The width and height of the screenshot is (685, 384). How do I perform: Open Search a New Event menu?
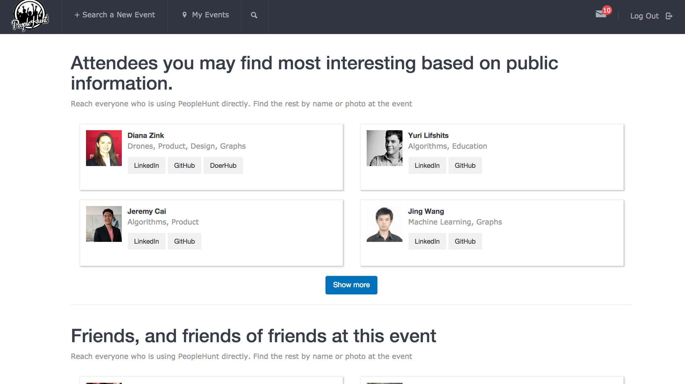click(x=115, y=15)
